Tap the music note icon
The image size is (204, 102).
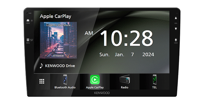[x=41, y=66]
